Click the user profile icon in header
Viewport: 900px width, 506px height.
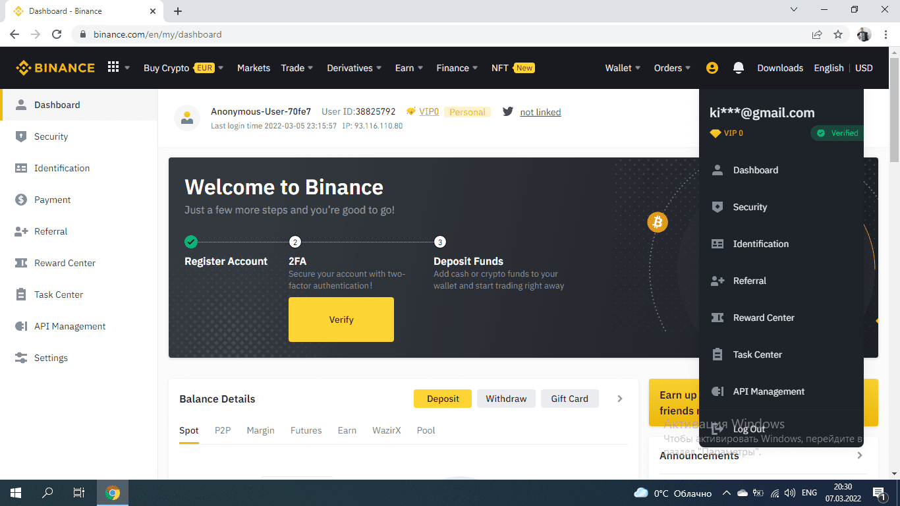point(712,68)
